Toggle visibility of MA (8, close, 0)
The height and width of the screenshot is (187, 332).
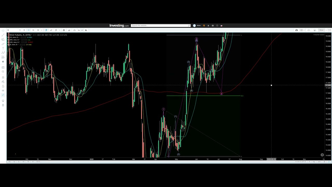pyautogui.click(x=20, y=45)
